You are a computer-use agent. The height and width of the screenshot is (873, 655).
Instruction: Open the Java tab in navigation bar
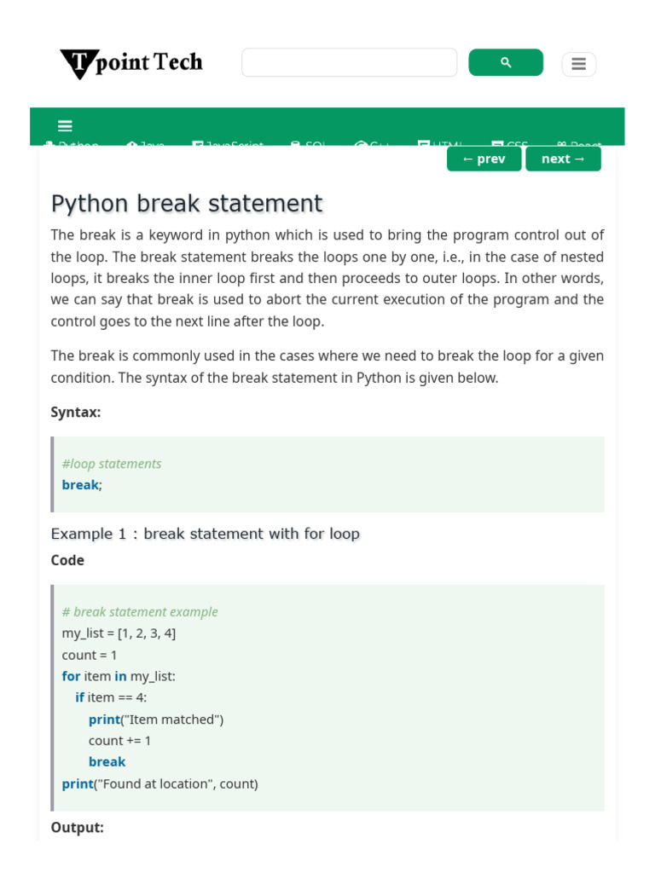145,144
